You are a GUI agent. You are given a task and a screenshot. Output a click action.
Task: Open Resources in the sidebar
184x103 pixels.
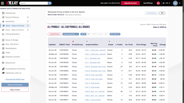click(x=10, y=63)
